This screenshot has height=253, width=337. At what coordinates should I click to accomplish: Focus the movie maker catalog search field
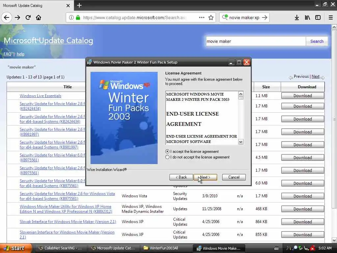tap(256, 41)
